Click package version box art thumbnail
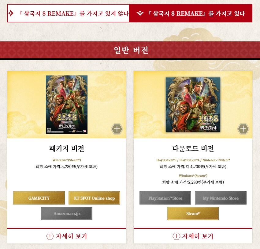Image resolution: width=260 pixels, height=249 pixels. click(x=67, y=105)
